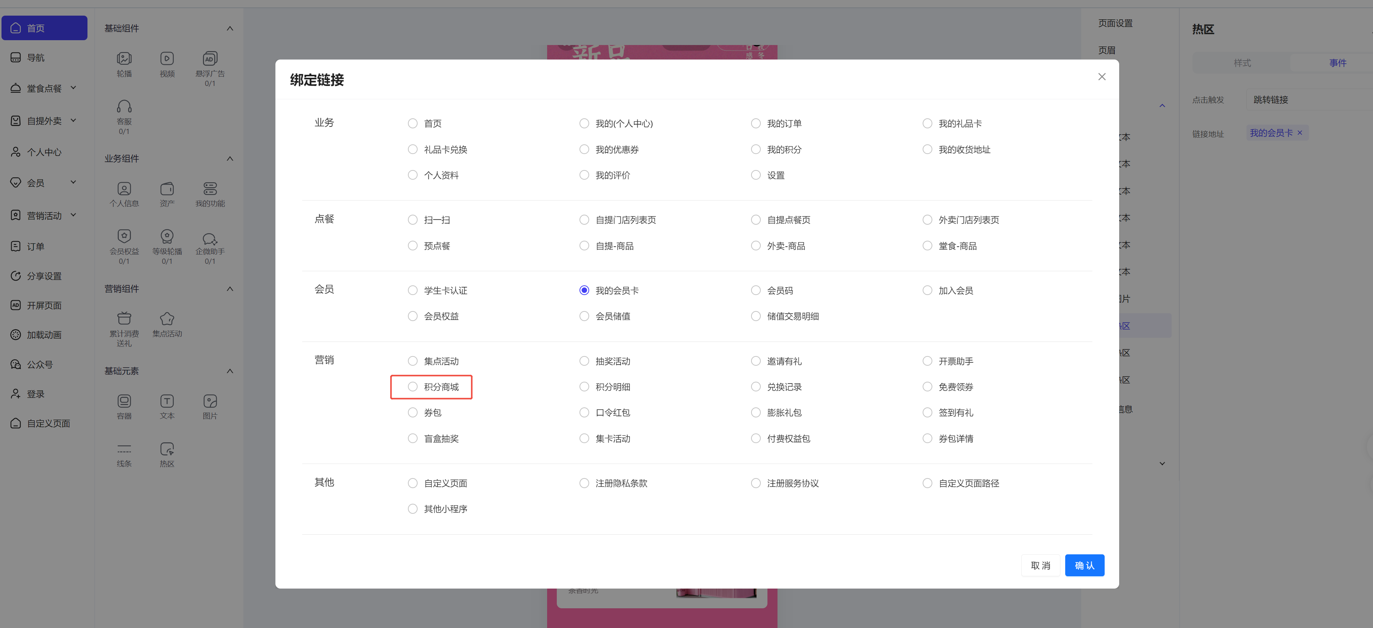This screenshot has width=1373, height=628.
Task: Click the 热区 hotspot element icon
Action: (167, 449)
